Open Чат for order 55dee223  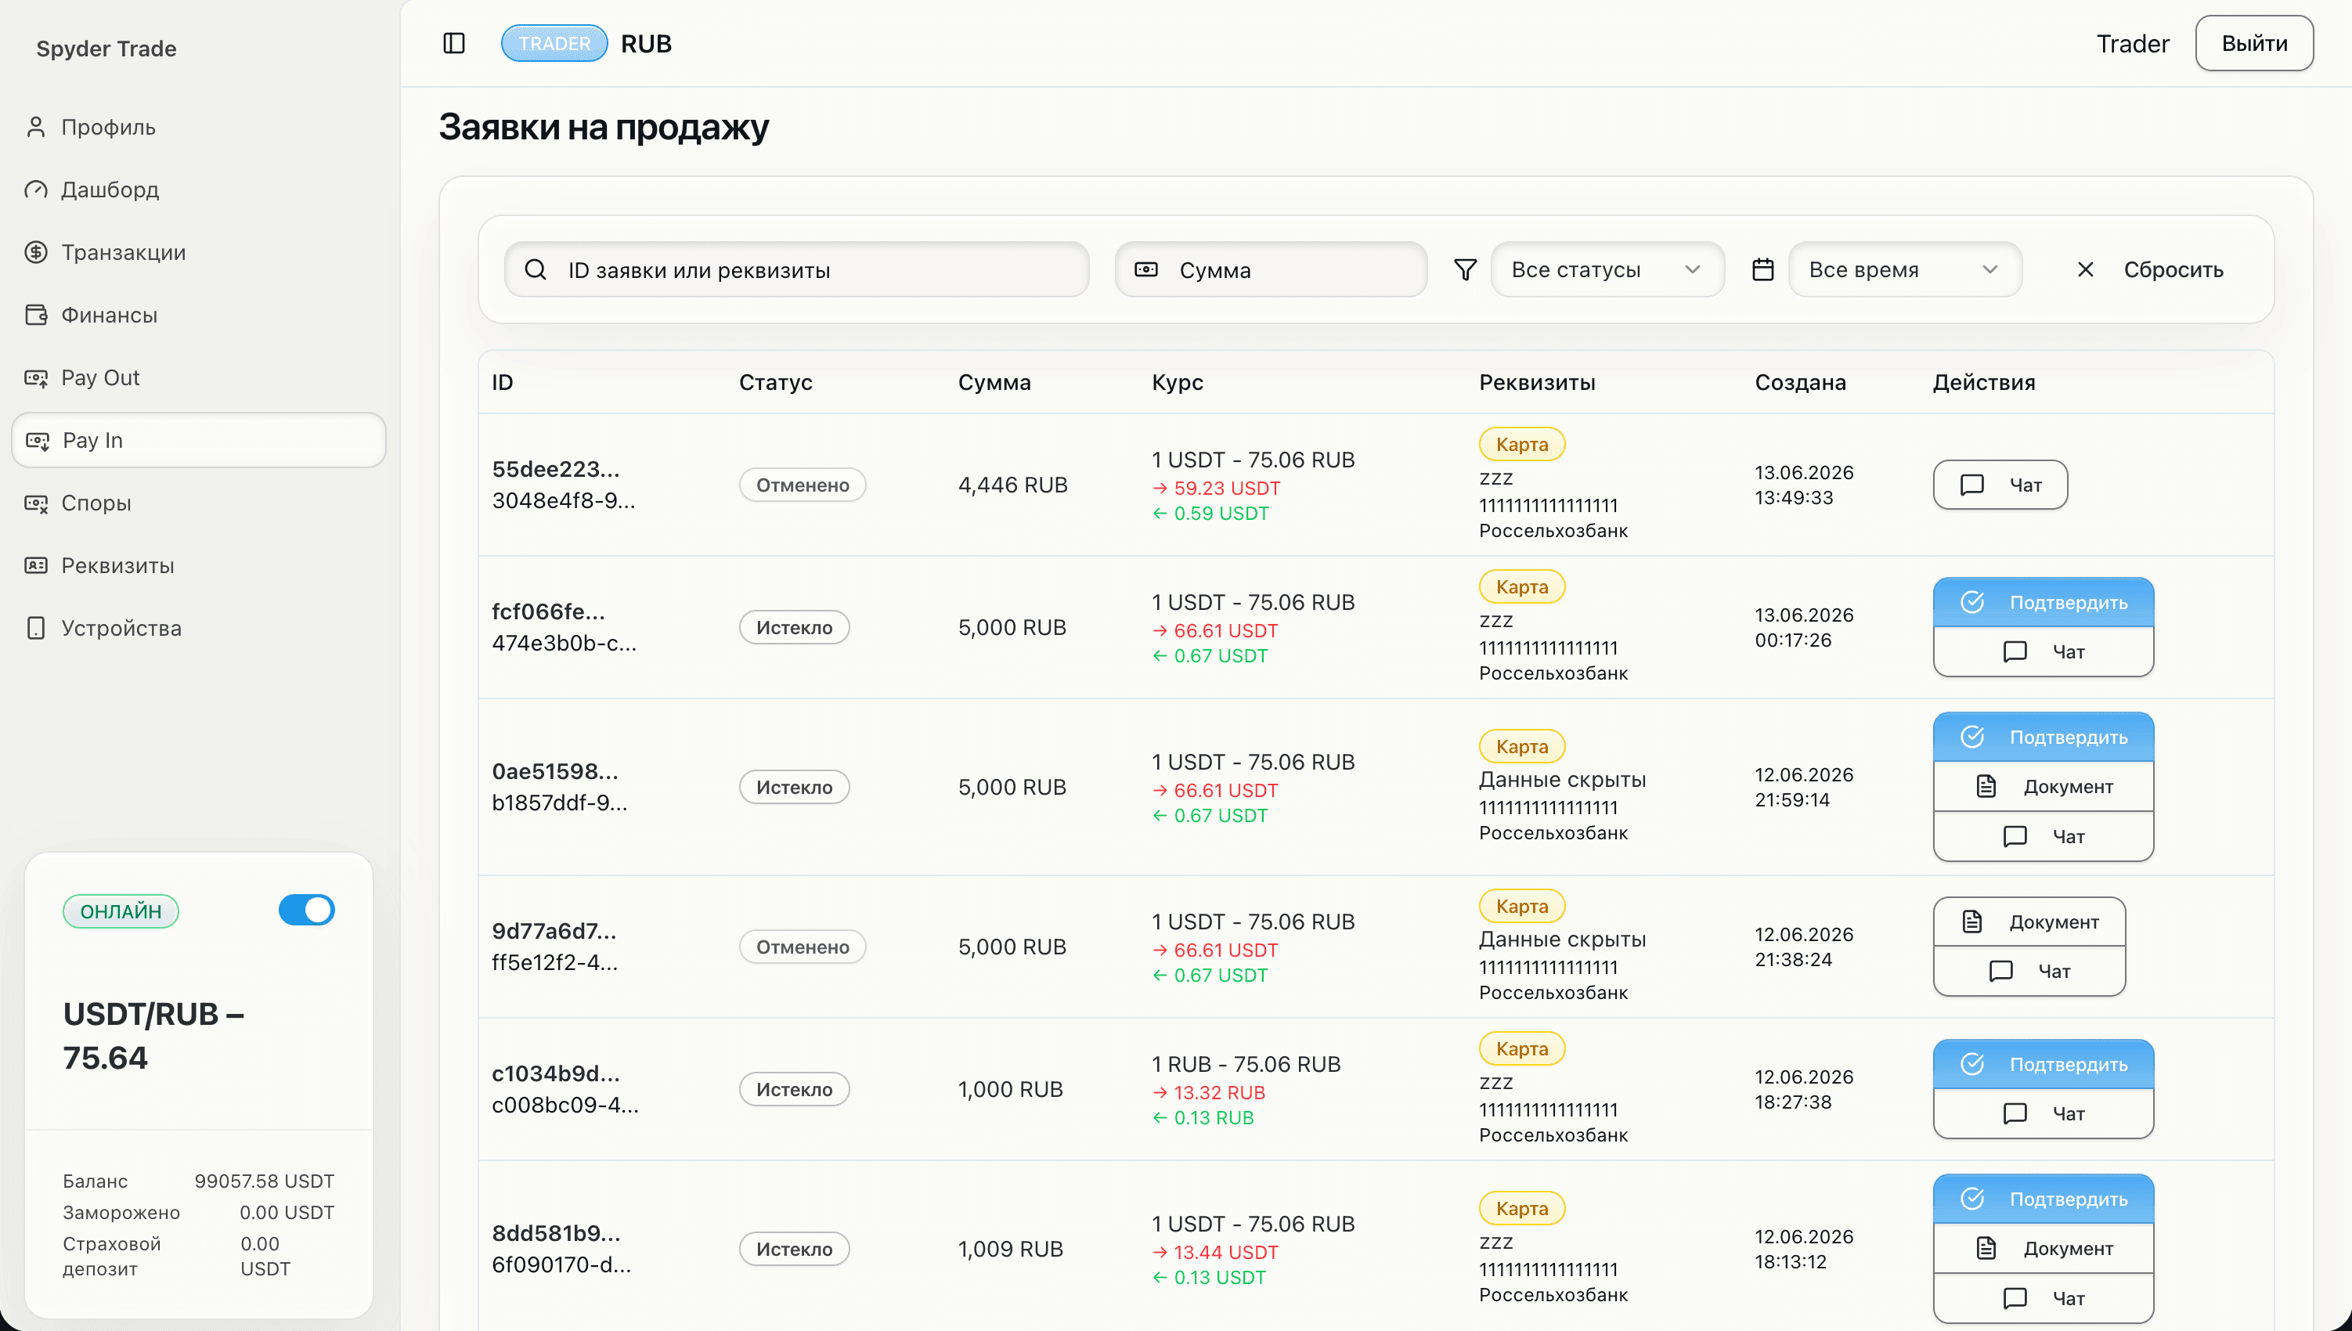[2000, 485]
